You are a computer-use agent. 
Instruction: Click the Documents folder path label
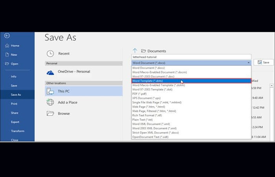(157, 51)
